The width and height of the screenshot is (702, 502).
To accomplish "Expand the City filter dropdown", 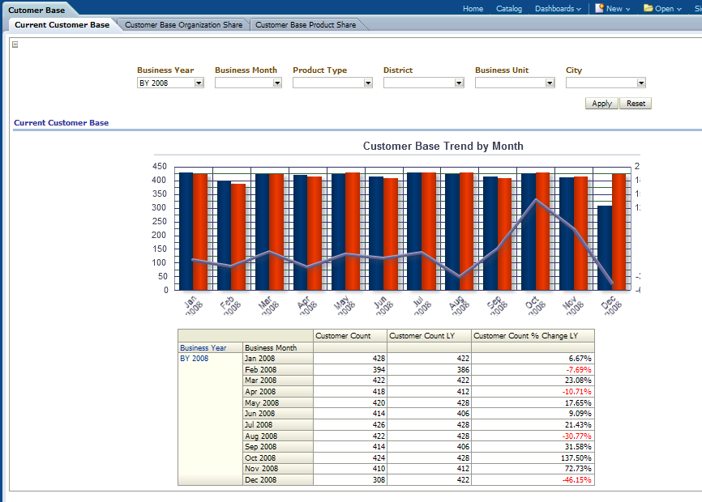I will click(640, 83).
